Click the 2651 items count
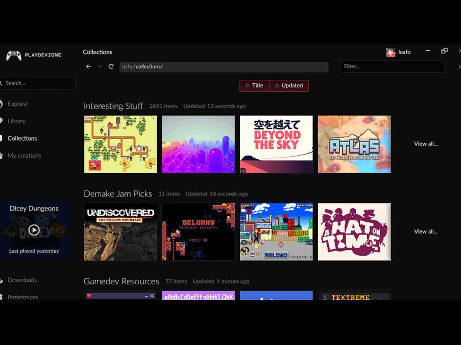The width and height of the screenshot is (461, 345). tap(164, 106)
